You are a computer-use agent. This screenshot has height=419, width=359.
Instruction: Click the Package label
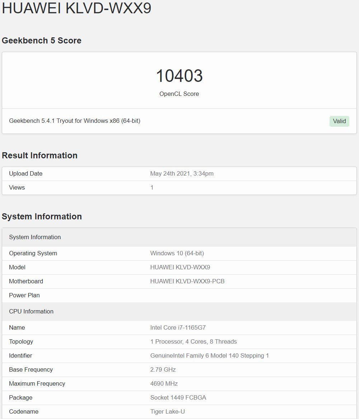pos(20,397)
